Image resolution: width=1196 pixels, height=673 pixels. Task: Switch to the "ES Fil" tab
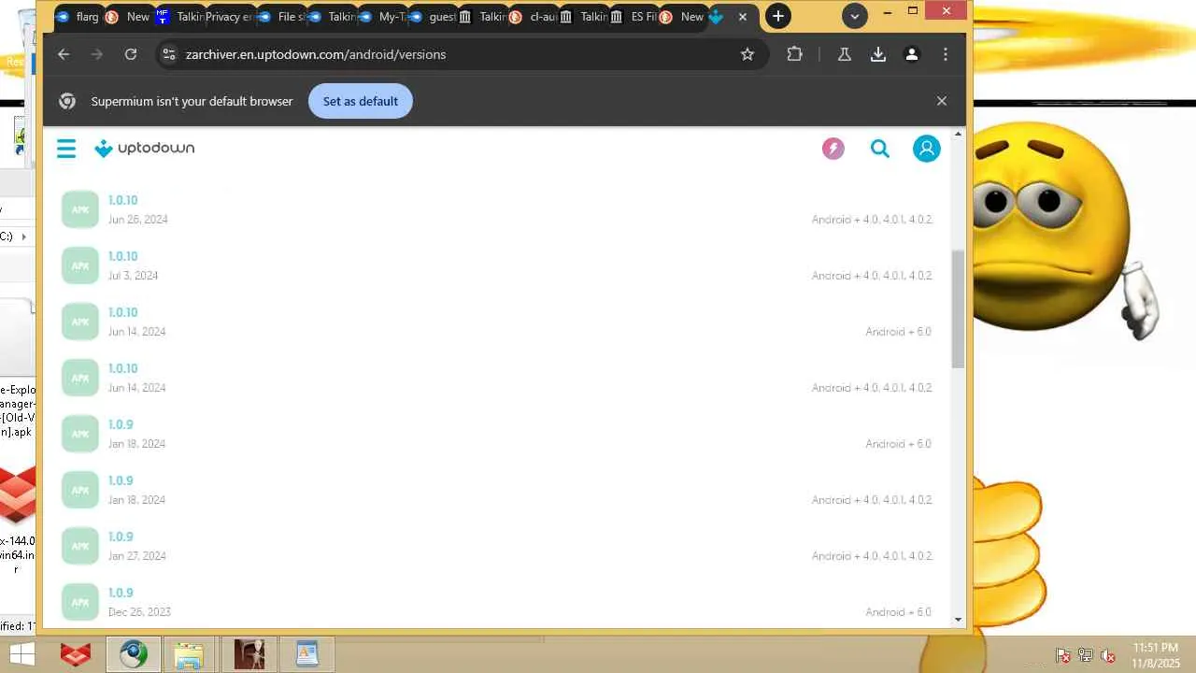pos(634,17)
